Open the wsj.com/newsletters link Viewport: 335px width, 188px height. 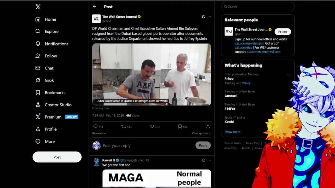tap(249, 43)
